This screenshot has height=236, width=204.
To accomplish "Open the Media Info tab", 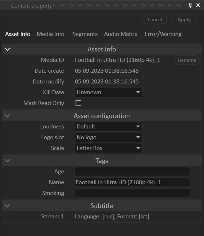I will pos(51,34).
